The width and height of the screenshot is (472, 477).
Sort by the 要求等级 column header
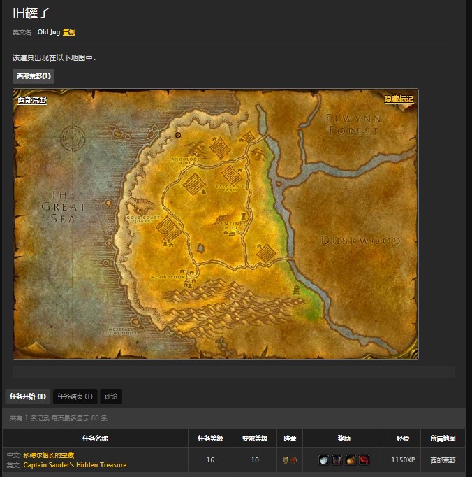click(255, 439)
